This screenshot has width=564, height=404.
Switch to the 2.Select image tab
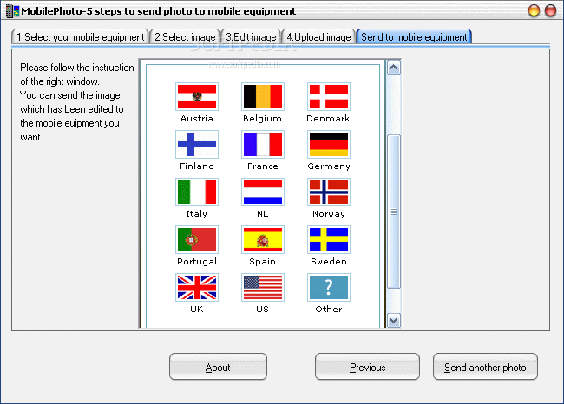tap(185, 37)
